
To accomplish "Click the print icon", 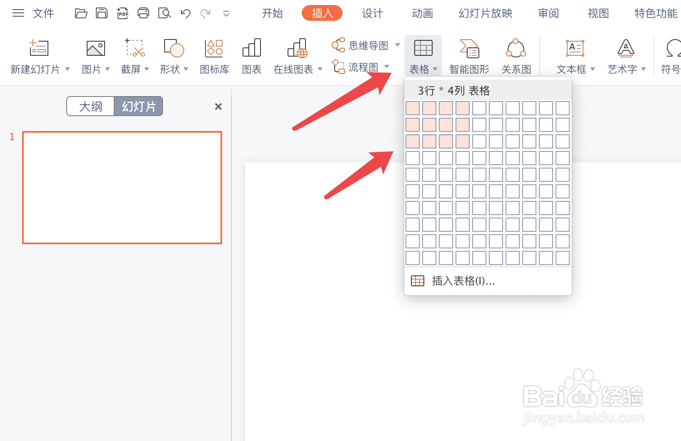I will point(143,13).
